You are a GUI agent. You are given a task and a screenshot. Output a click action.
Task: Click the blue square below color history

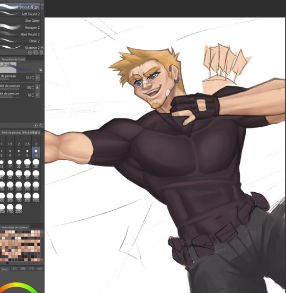(x=7, y=263)
